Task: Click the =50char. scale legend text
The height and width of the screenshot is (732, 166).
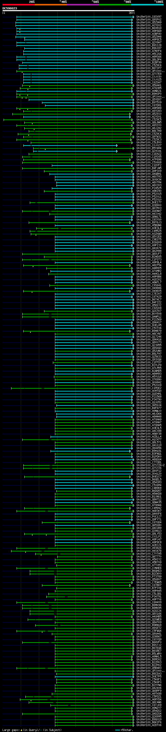Action: point(127,730)
